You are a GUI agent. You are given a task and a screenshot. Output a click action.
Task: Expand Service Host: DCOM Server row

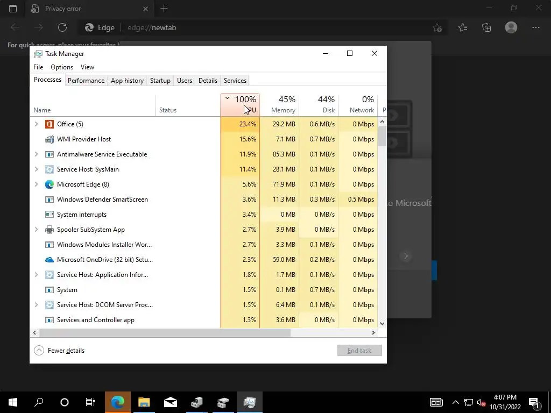36,305
